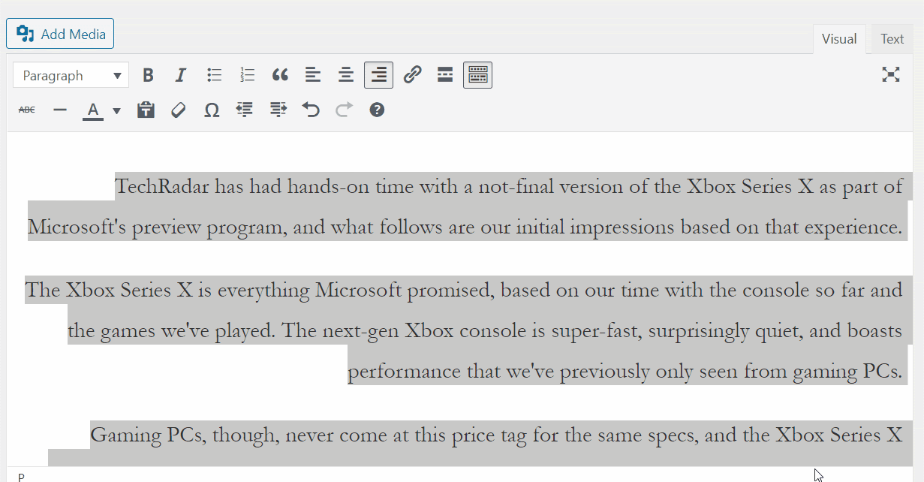Screen dimensions: 924x482
Task: Click the Paste as text icon
Action: click(x=146, y=110)
